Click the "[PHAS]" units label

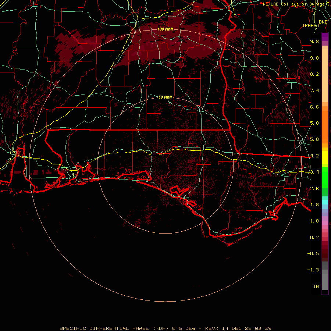tap(311, 25)
